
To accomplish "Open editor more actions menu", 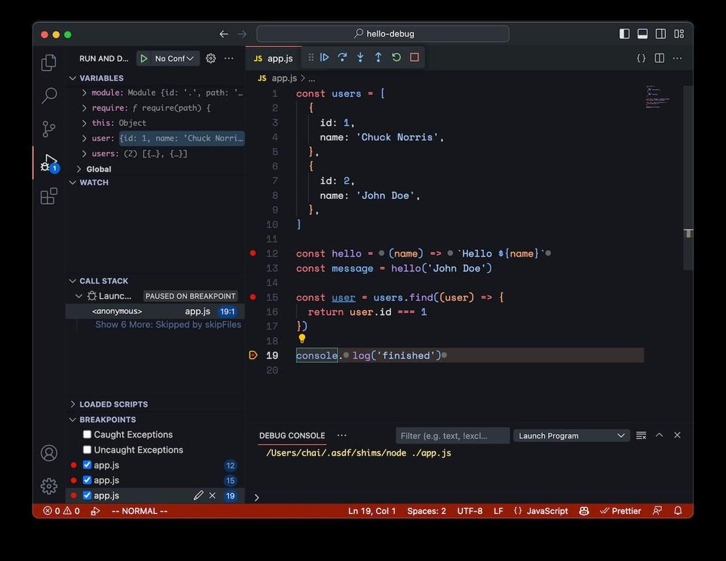I will [678, 58].
